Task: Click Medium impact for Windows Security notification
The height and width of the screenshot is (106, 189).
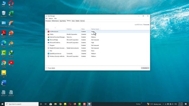Action: [94, 56]
